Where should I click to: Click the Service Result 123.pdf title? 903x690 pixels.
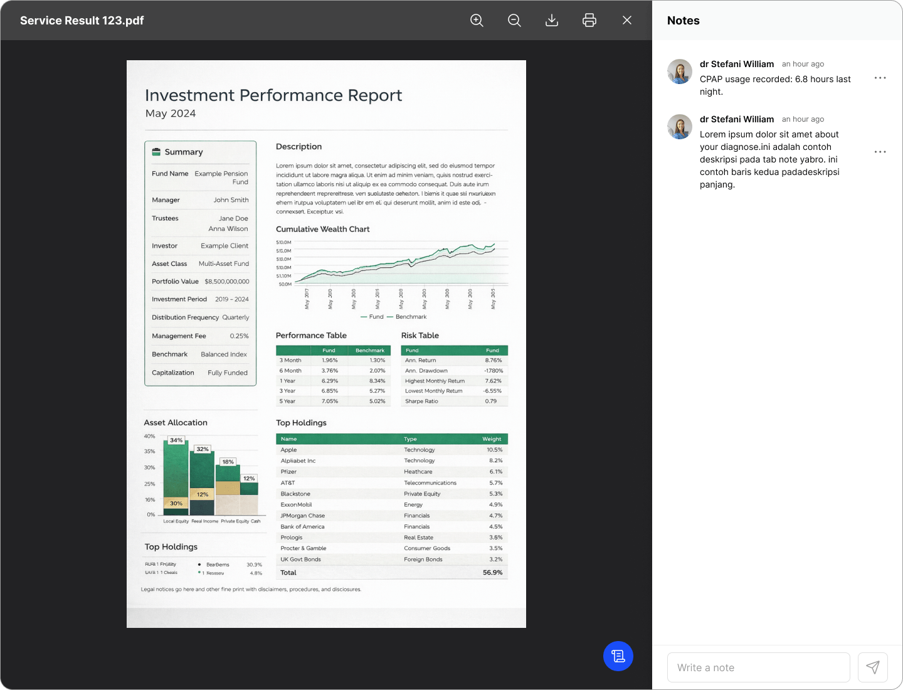click(x=82, y=21)
